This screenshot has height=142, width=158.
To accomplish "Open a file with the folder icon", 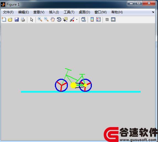I will coord(10,19).
